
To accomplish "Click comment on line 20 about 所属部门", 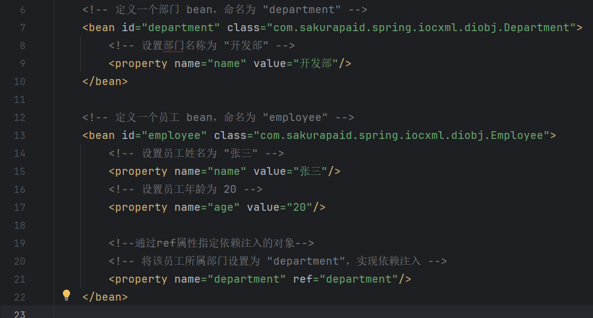I will [278, 261].
